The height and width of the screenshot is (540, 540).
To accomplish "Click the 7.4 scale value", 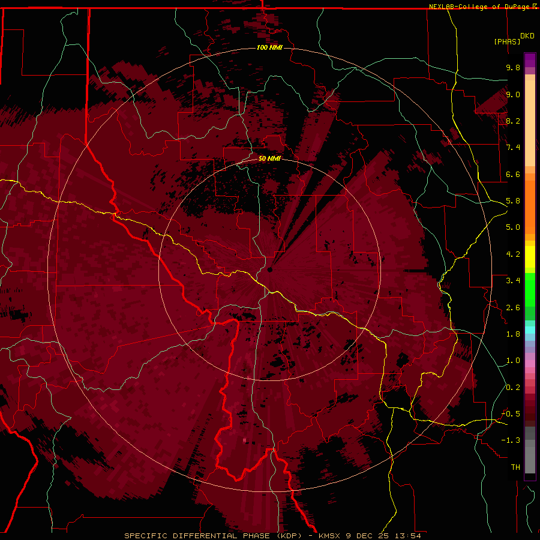I will 513,148.
